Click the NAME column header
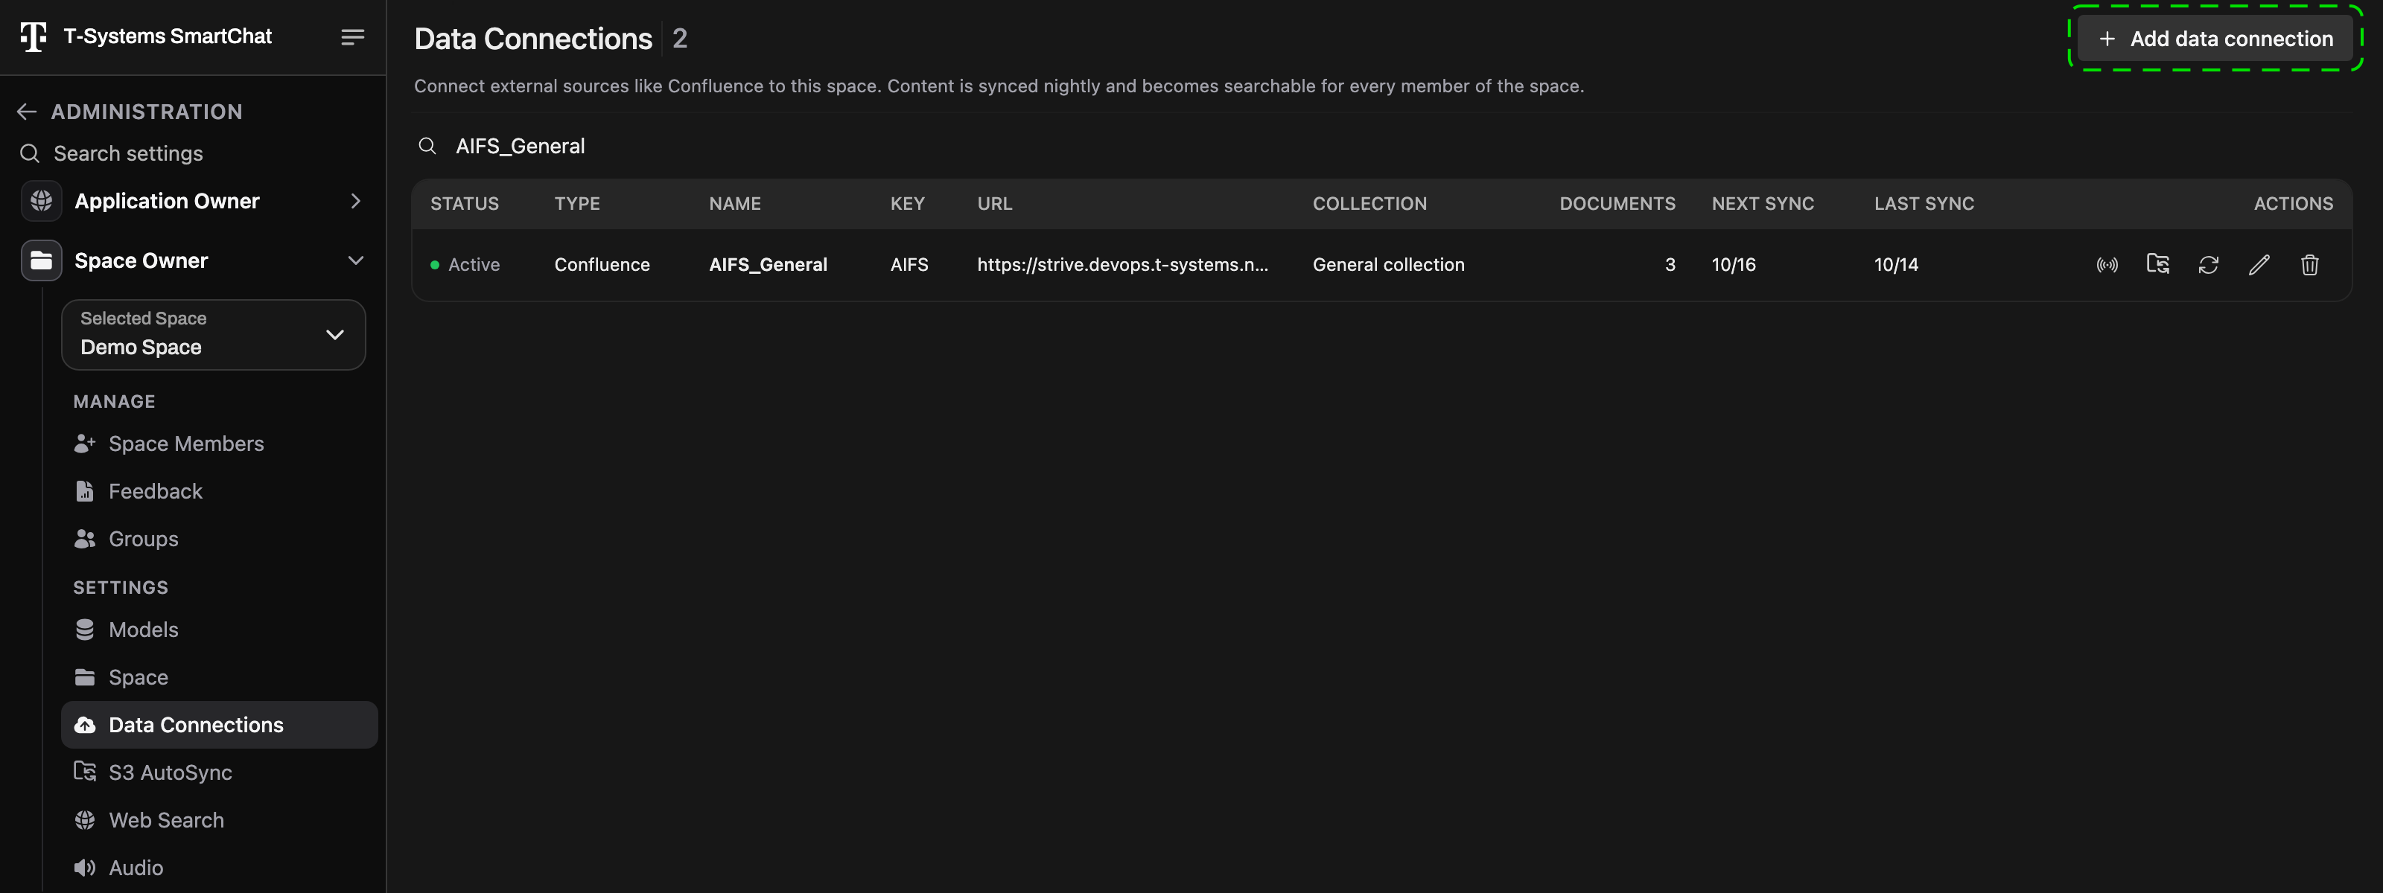This screenshot has width=2383, height=893. pyautogui.click(x=736, y=205)
